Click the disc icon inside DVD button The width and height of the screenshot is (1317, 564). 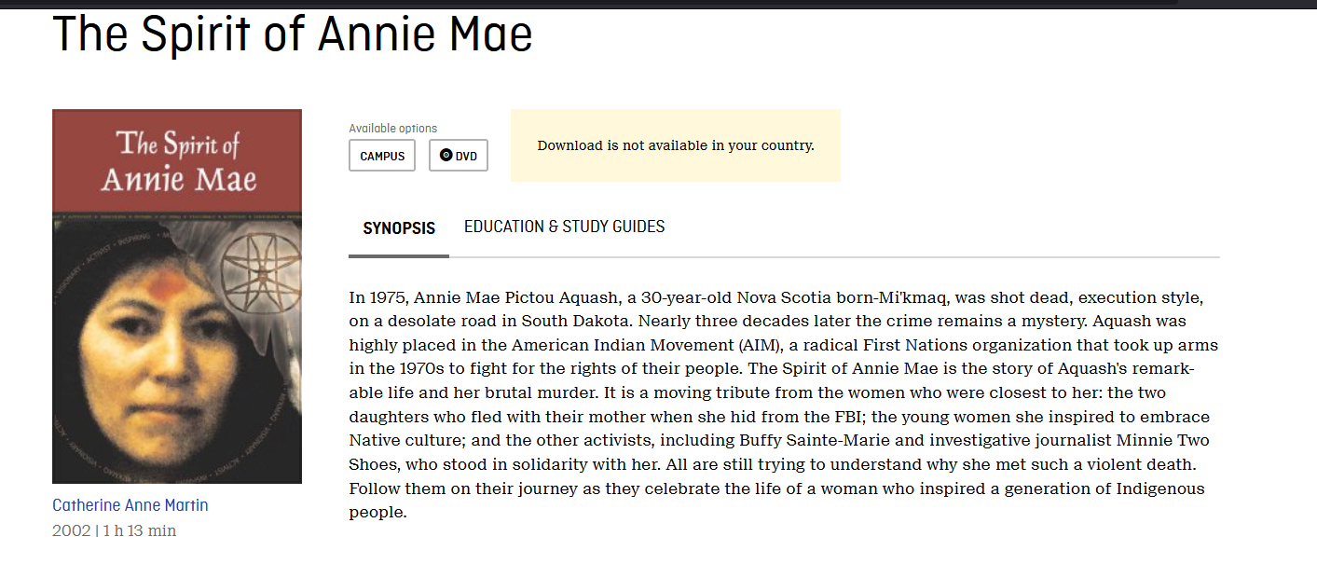tap(446, 156)
